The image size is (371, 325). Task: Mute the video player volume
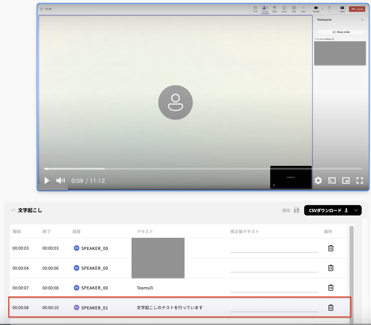60,180
